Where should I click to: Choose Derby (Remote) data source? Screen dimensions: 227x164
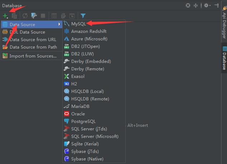tap(94, 69)
